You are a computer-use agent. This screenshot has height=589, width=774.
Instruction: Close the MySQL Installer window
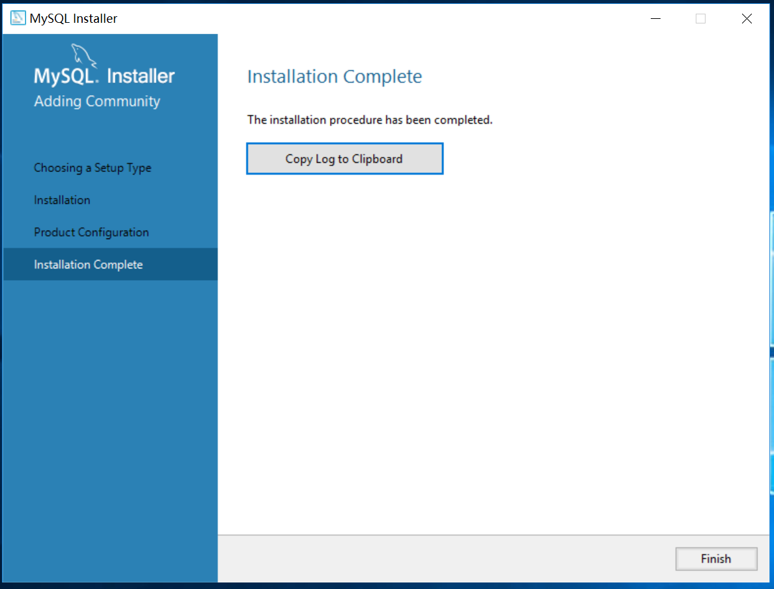[x=747, y=19]
